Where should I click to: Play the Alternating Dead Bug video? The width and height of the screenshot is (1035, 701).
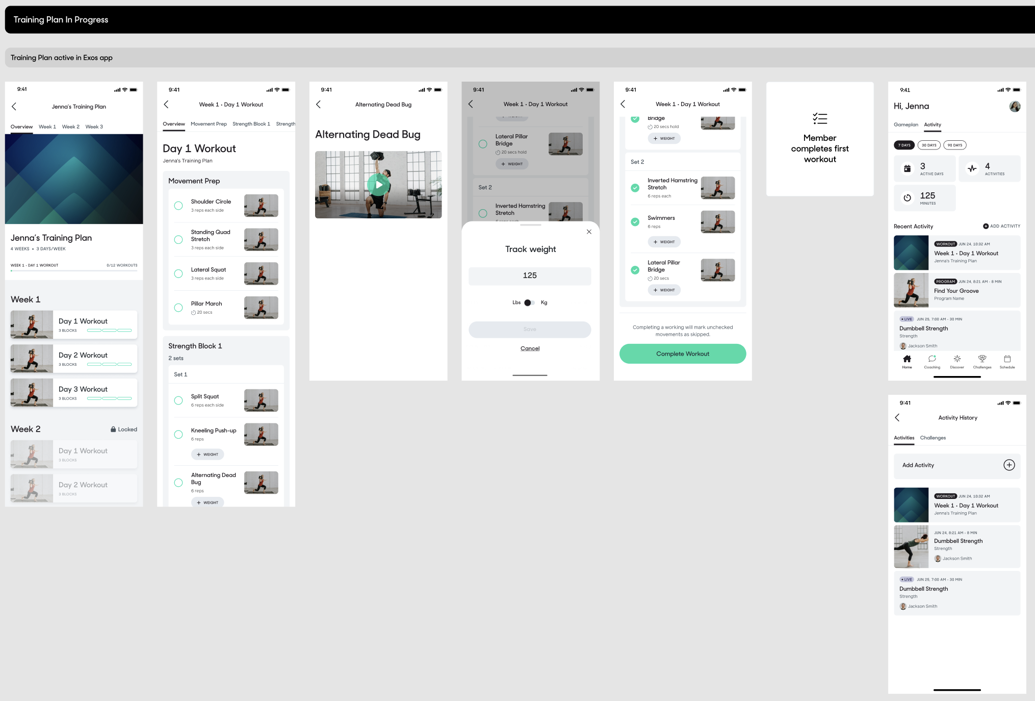378,185
